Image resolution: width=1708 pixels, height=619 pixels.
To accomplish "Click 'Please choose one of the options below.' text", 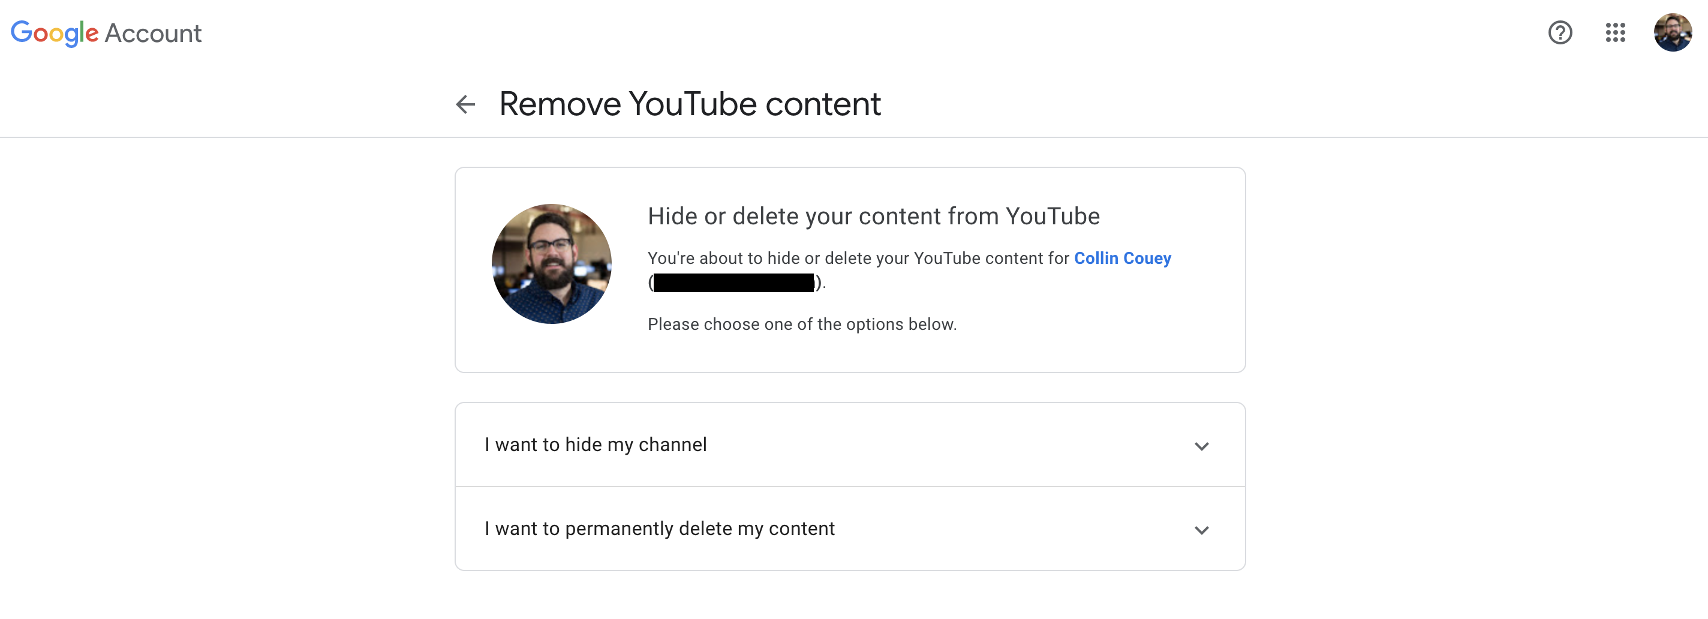I will 802,324.
